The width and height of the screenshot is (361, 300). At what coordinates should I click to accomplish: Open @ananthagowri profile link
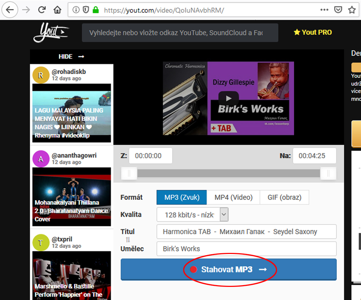pos(74,155)
